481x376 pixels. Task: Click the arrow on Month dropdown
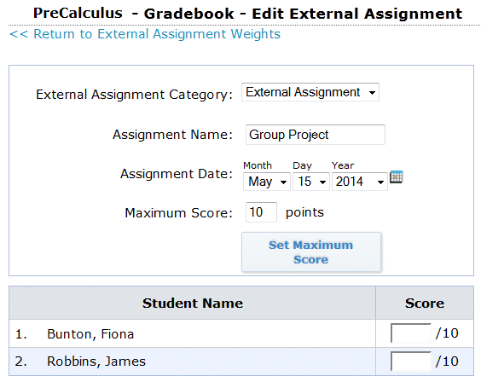[x=283, y=182]
